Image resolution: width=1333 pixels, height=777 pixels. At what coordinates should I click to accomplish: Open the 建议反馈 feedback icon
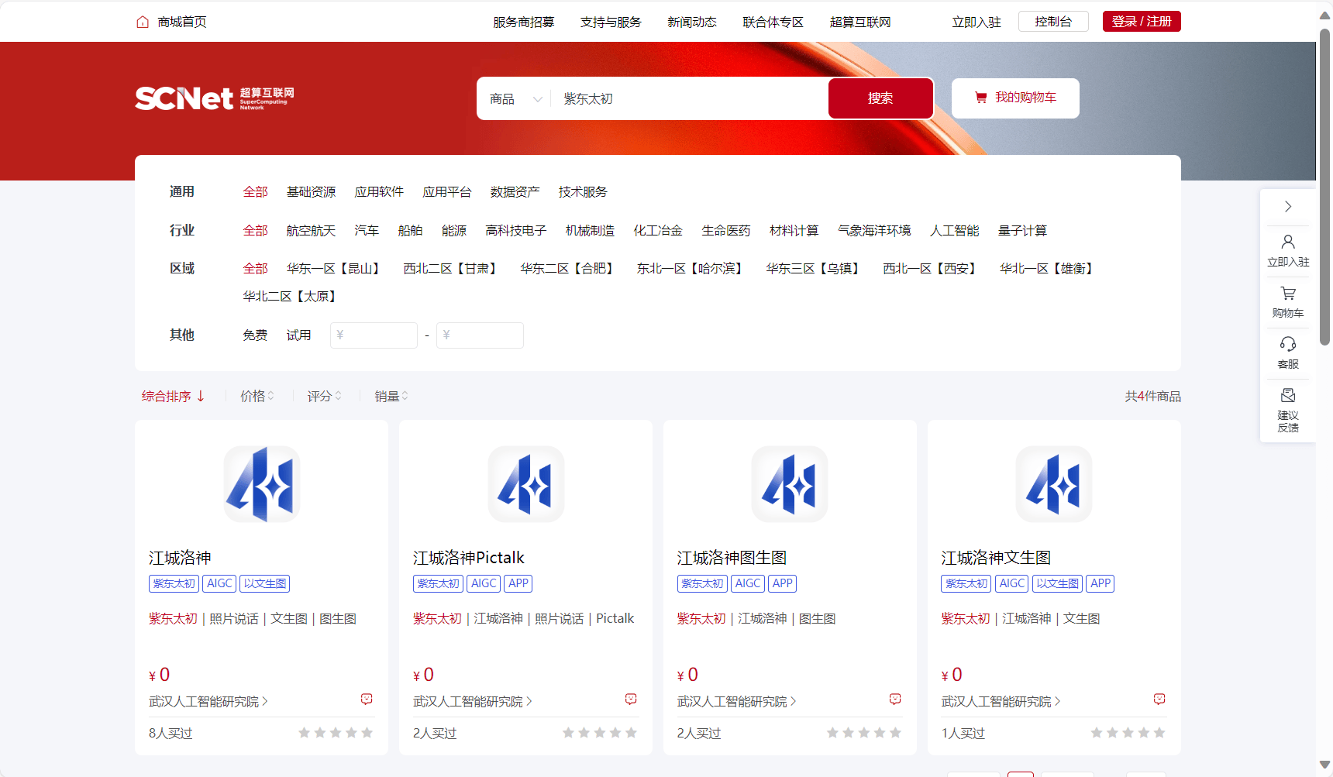point(1288,395)
